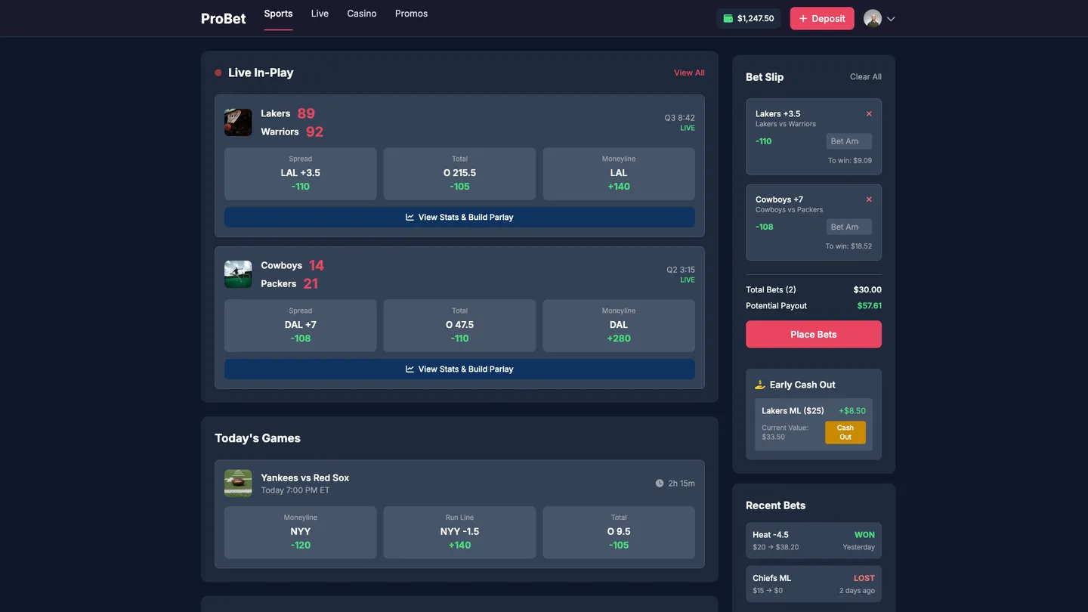Expand the account dropdown chevron
The image size is (1088, 612).
click(891, 19)
